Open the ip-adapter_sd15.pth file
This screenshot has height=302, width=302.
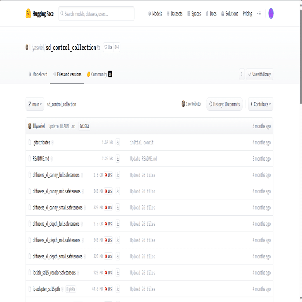pyautogui.click(x=46, y=289)
